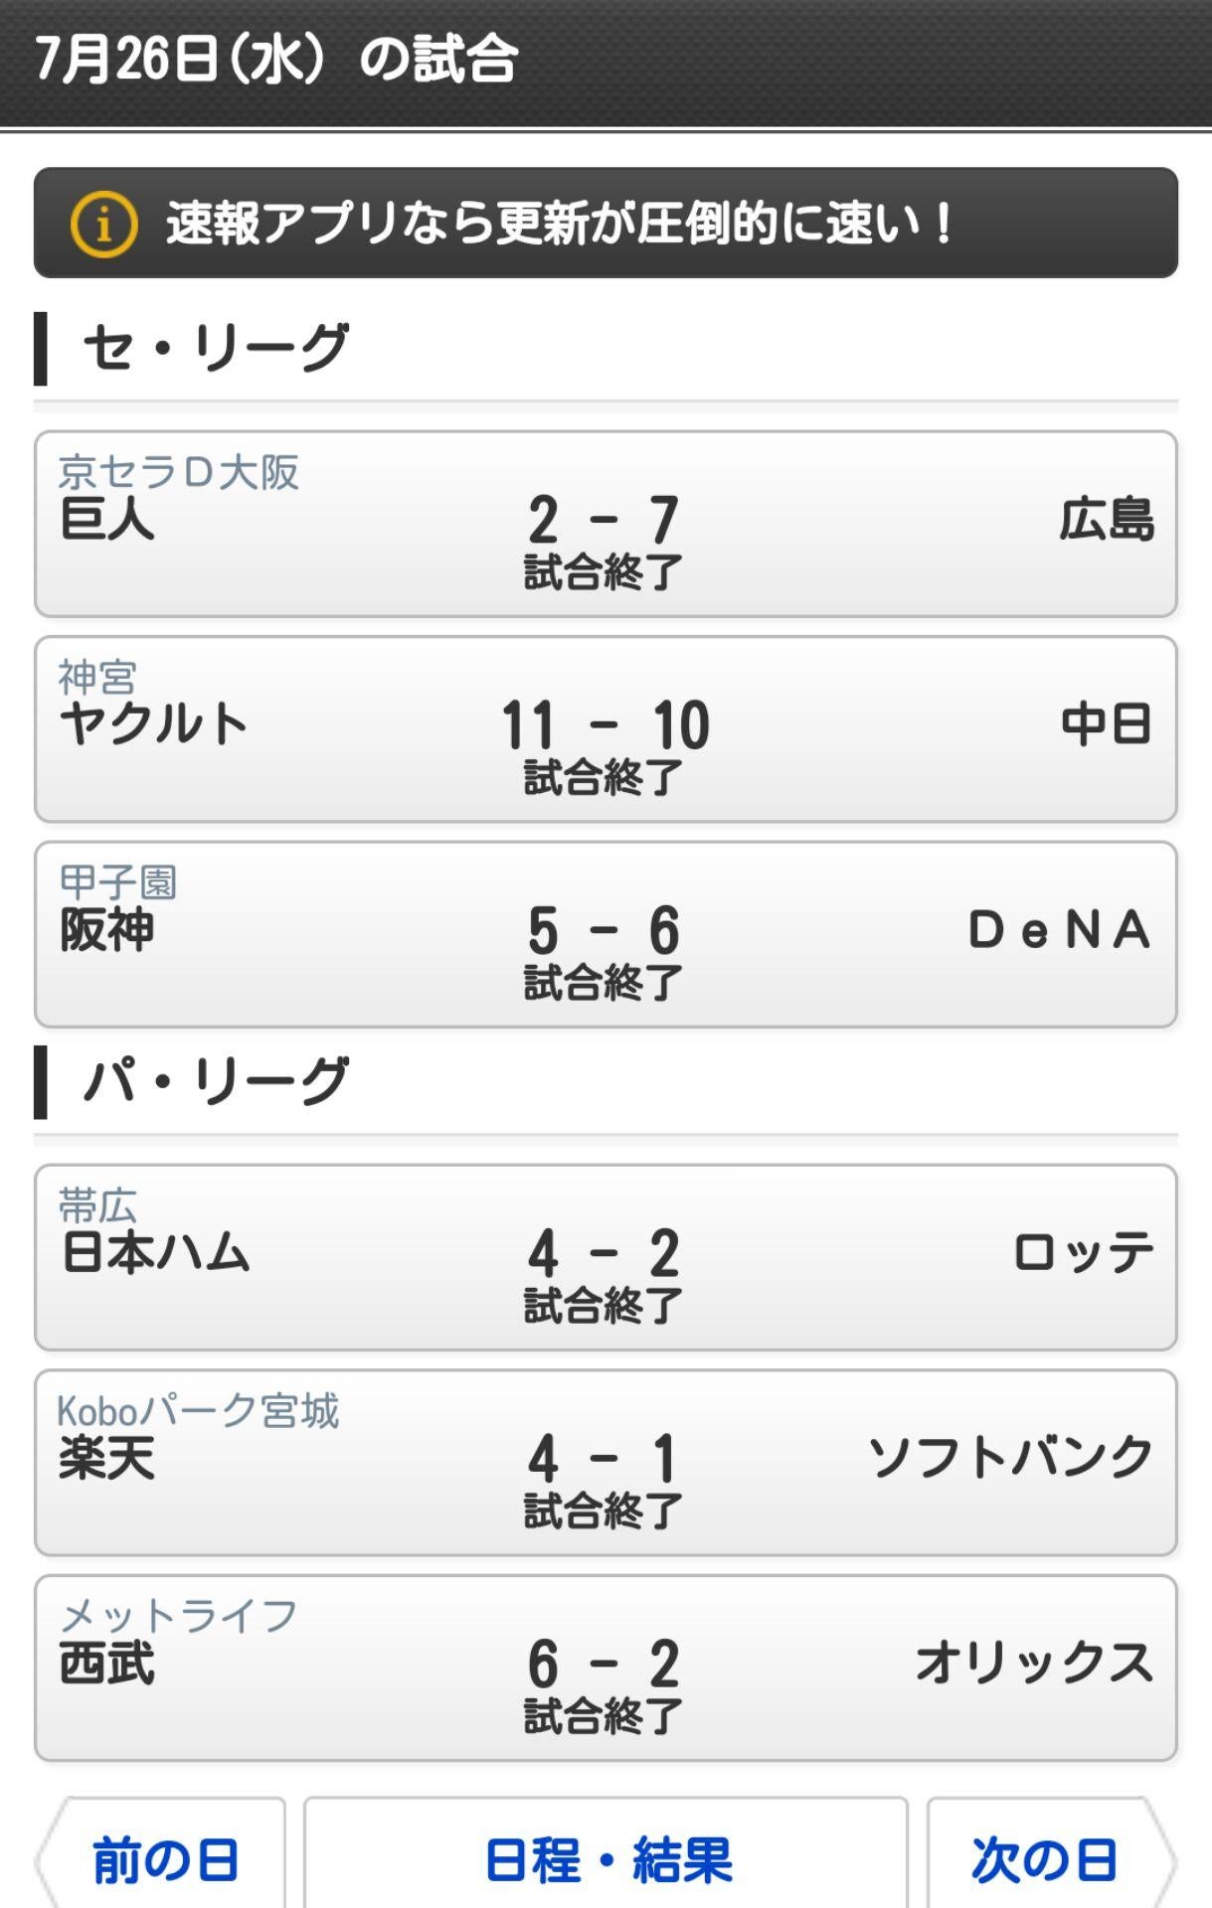This screenshot has height=1908, width=1212.
Task: Click the 京セラD大阪 venue label
Action: (179, 472)
